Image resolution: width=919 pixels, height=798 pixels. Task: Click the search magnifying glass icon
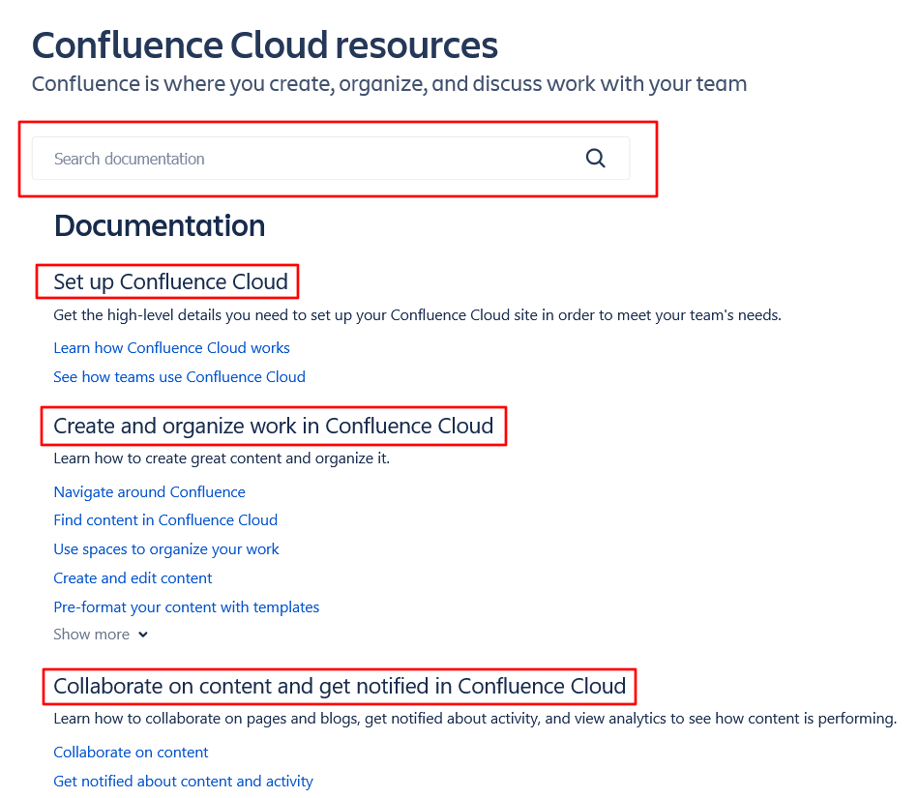tap(595, 158)
